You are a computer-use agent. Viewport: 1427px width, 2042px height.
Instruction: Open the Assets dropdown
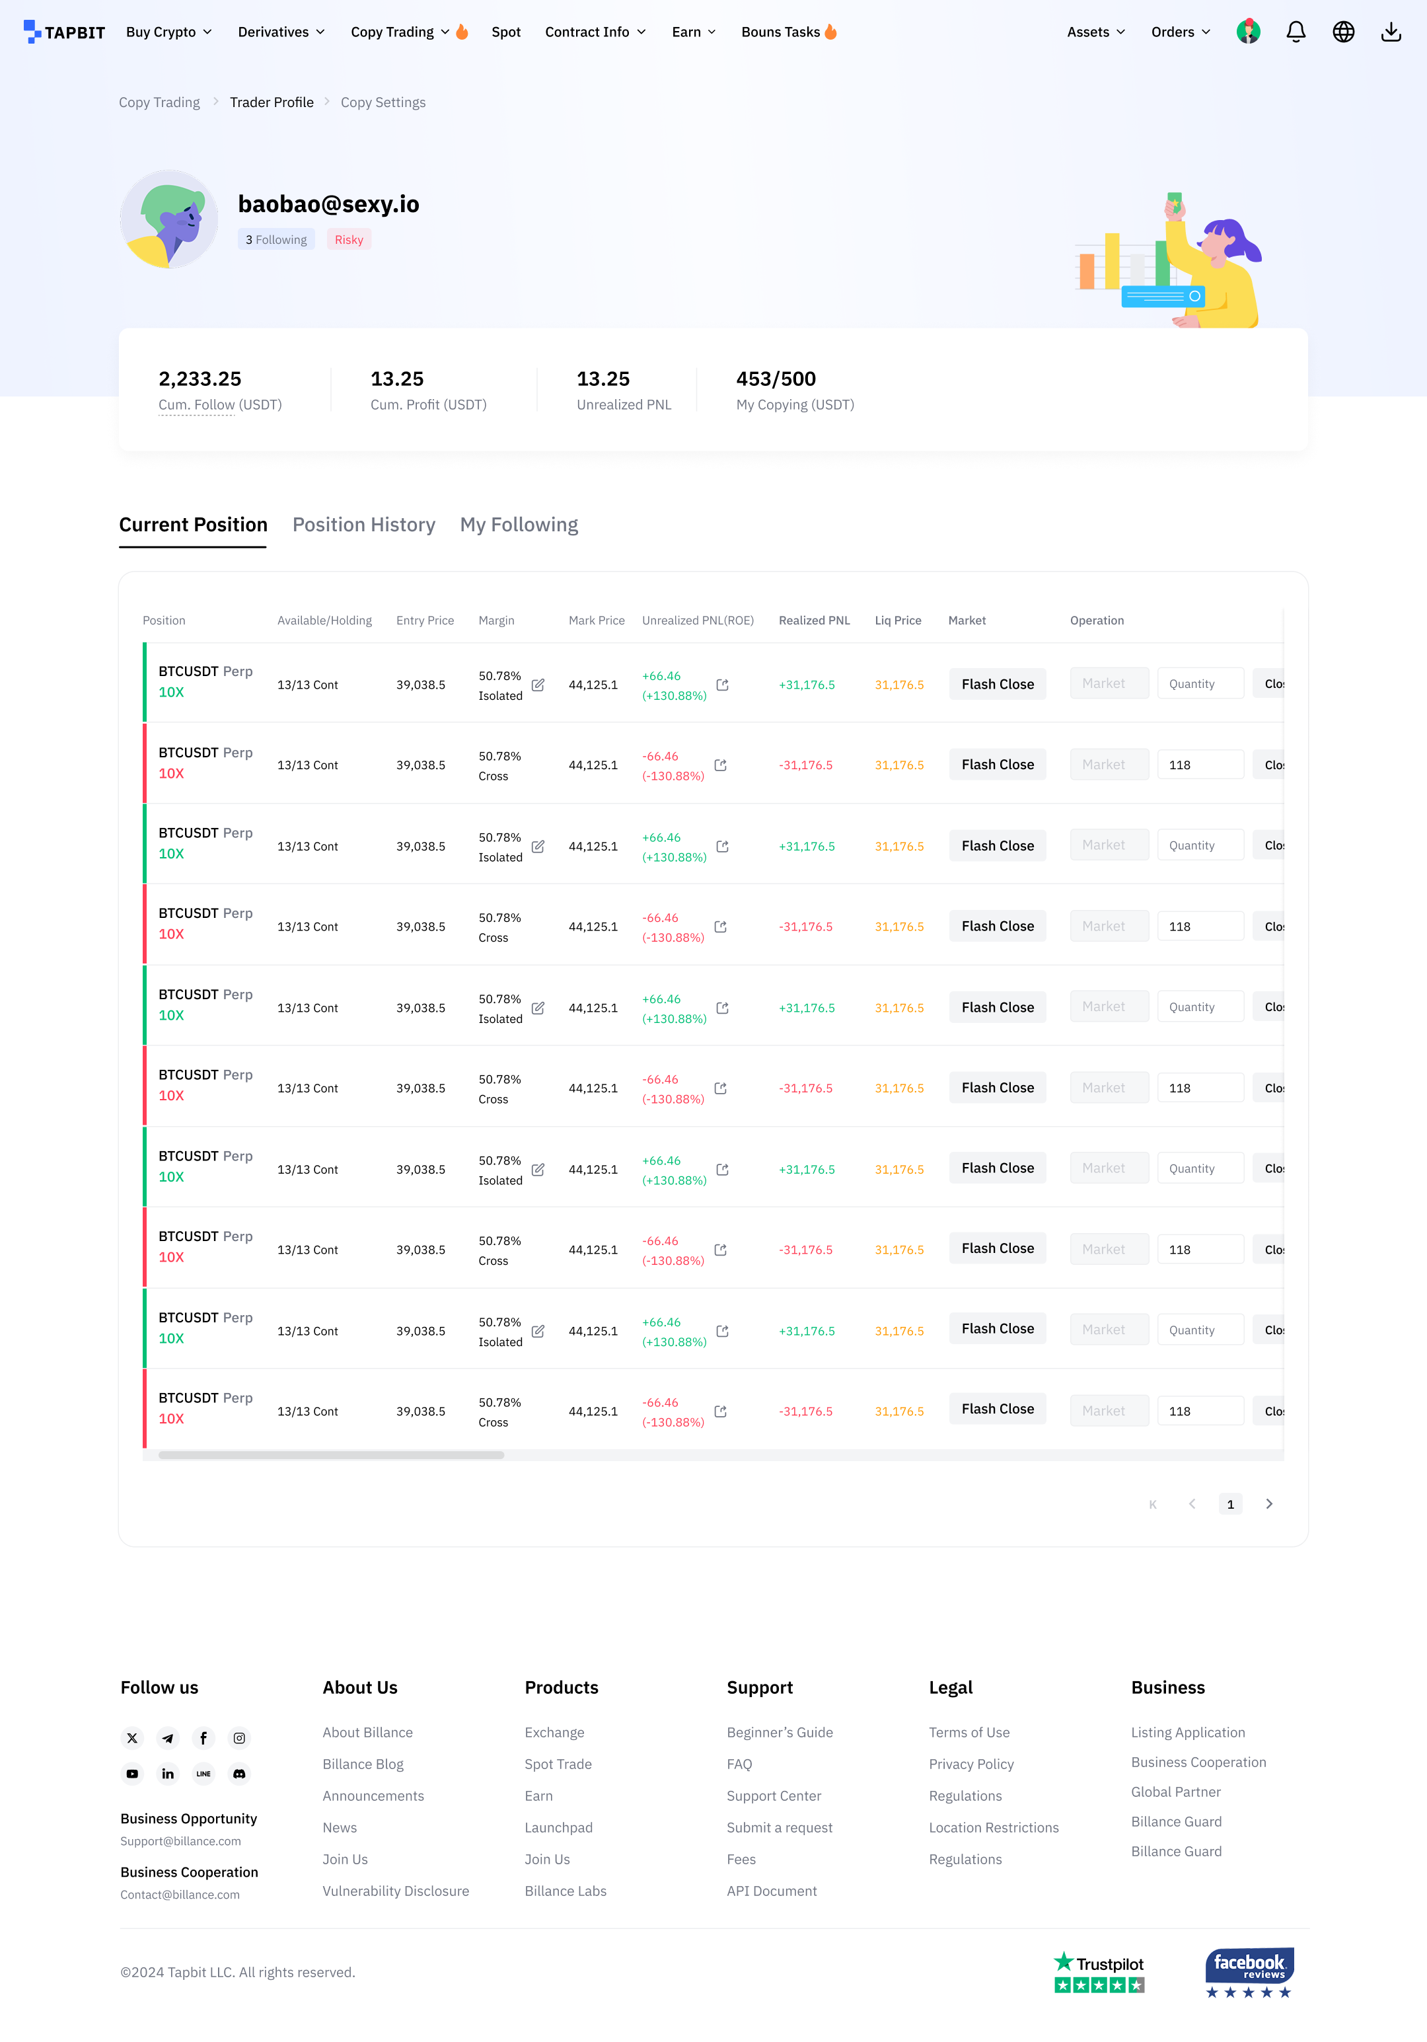[x=1096, y=32]
